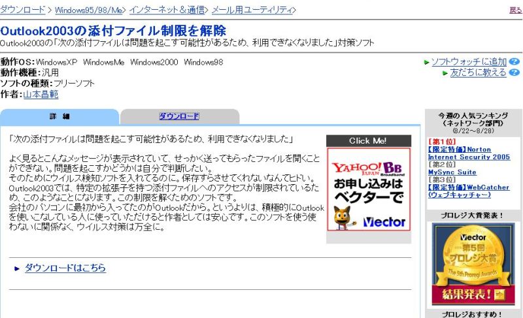Click the green arrow before ソフトウォッチに追加
This screenshot has height=318, width=523.
tap(426, 62)
